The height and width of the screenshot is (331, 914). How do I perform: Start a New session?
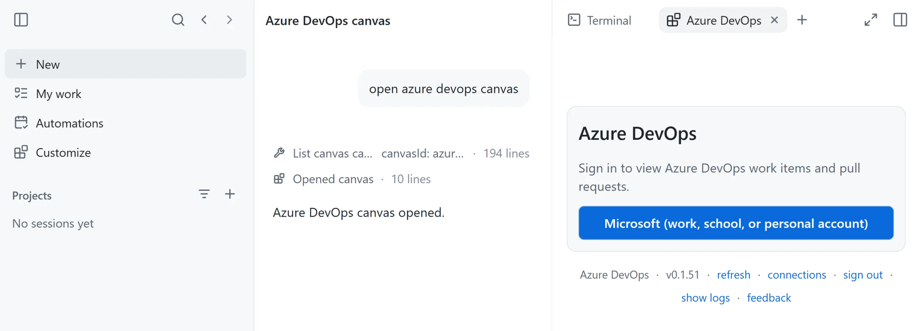tap(125, 64)
